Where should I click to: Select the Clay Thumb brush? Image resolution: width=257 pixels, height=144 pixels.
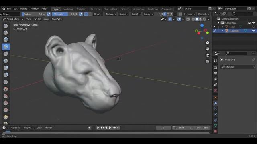point(6,54)
